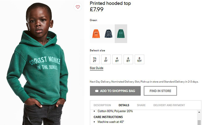Select the navy patterned hoodie swatch
Viewport: 202px width, 125px height.
pyautogui.click(x=108, y=34)
